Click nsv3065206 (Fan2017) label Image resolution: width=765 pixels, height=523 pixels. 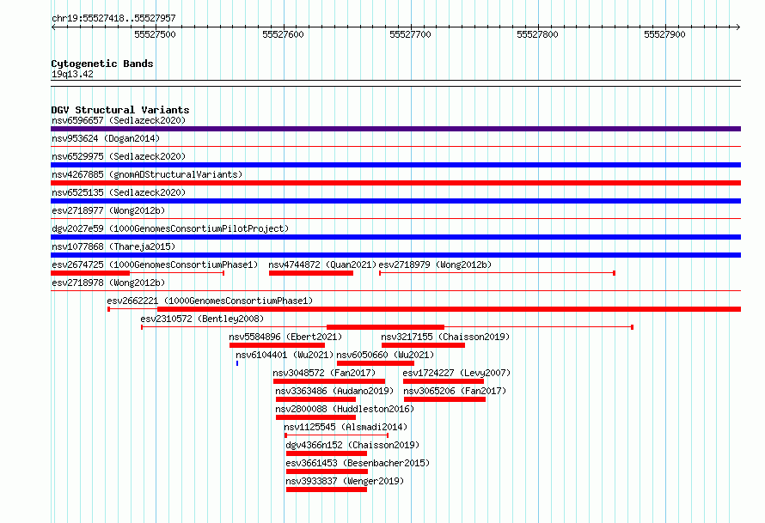point(455,391)
